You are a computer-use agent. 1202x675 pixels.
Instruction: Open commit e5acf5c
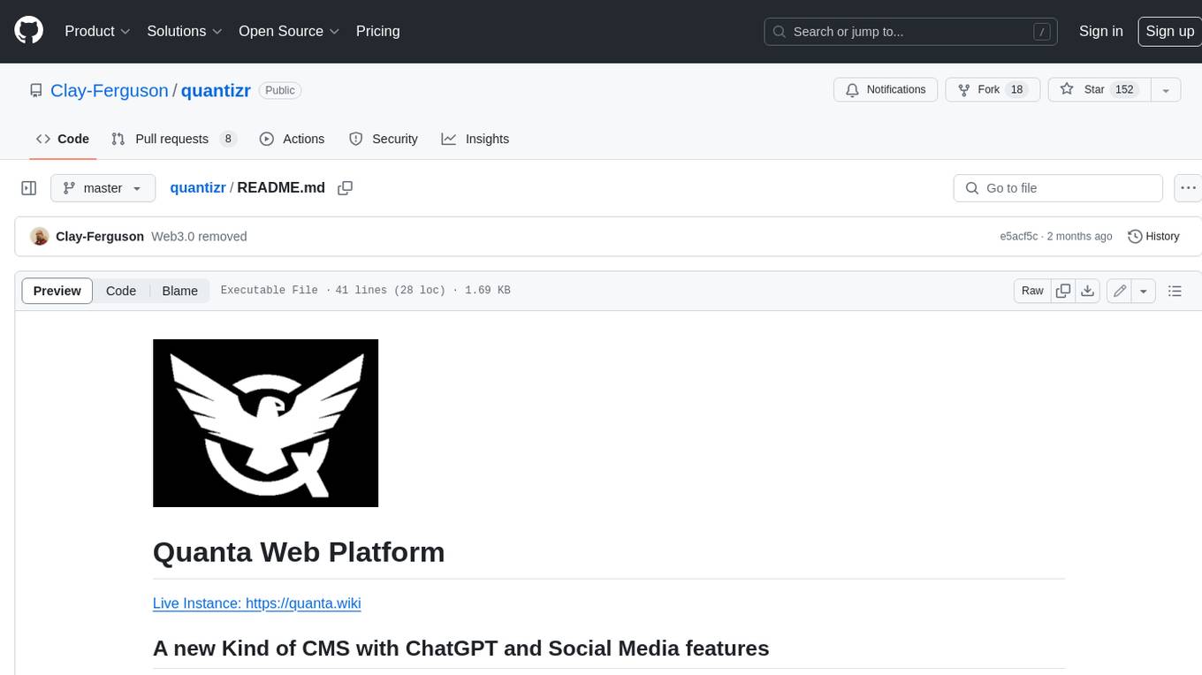(1018, 237)
